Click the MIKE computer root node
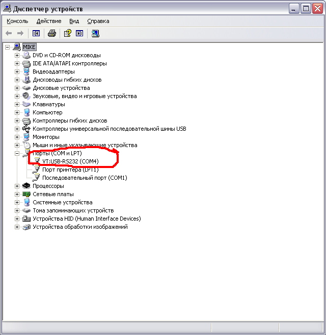This screenshot has width=326, height=335. 30,47
